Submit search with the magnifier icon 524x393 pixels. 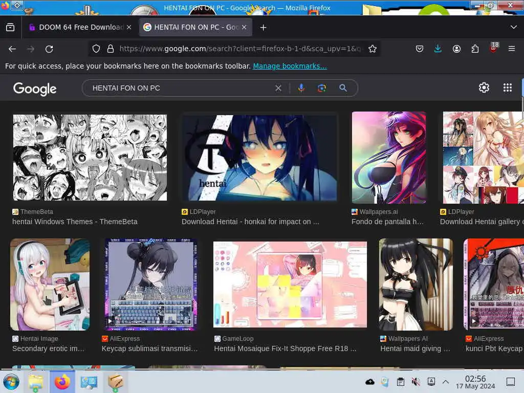(343, 88)
